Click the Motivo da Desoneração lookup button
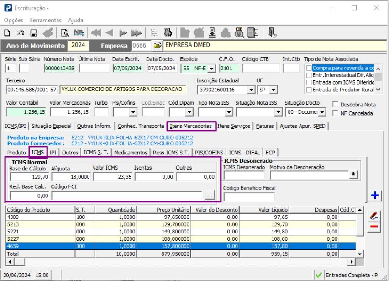Image resolution: width=389 pixels, height=281 pixels. 353,175
